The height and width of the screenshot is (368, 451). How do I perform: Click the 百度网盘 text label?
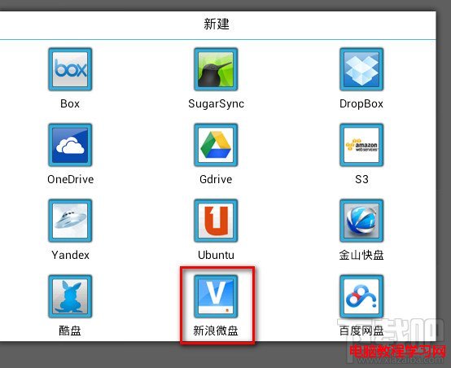pos(361,331)
